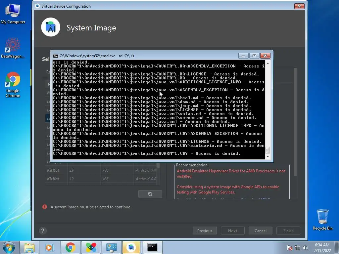Switch to cmd.exe taskbar button
Screen dimensions: 339x254
(152, 247)
